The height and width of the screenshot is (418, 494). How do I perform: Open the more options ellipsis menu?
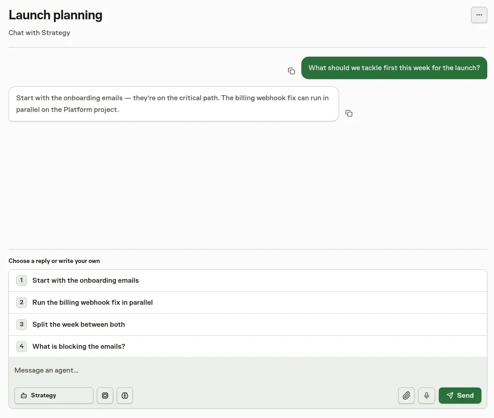pyautogui.click(x=479, y=15)
